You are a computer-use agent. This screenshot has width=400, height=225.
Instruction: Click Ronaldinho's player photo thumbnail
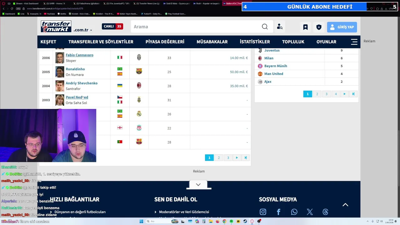tap(60, 72)
